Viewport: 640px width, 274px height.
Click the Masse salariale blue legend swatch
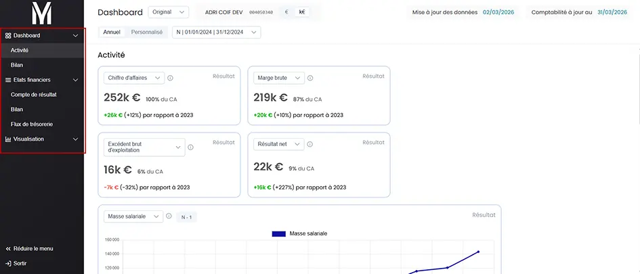[278, 233]
